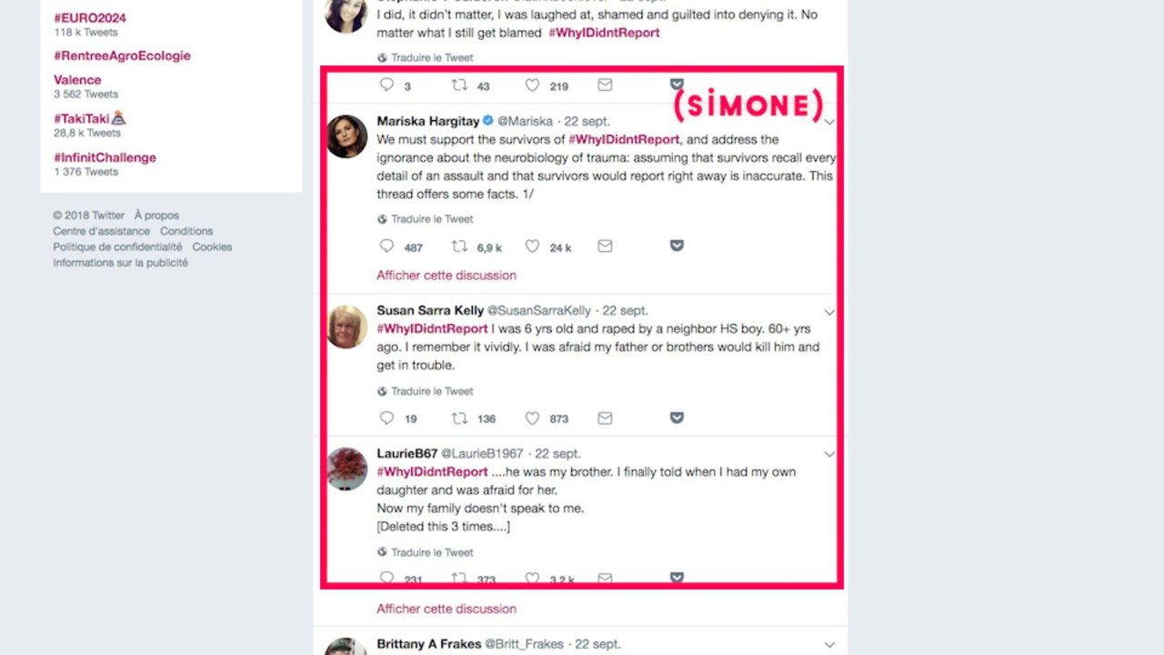Click Afficher cette discussion under Mariska's tweet

(x=447, y=276)
